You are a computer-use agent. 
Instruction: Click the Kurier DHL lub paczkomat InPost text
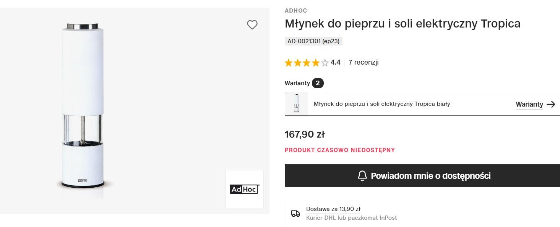click(x=351, y=218)
